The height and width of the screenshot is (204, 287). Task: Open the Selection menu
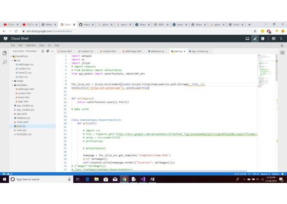[31, 45]
